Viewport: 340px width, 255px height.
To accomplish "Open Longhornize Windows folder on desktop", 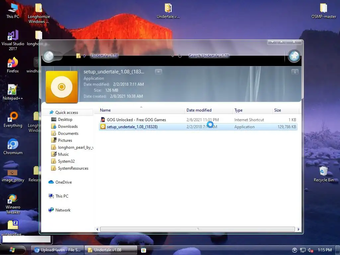I will (x=39, y=13).
